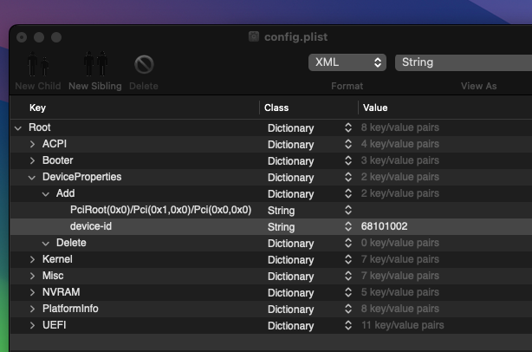The height and width of the screenshot is (352, 532).
Task: Expand the Kernel entry
Action: click(32, 260)
